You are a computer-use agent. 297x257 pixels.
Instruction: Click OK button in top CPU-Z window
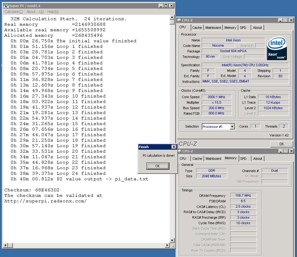pyautogui.click(x=282, y=144)
